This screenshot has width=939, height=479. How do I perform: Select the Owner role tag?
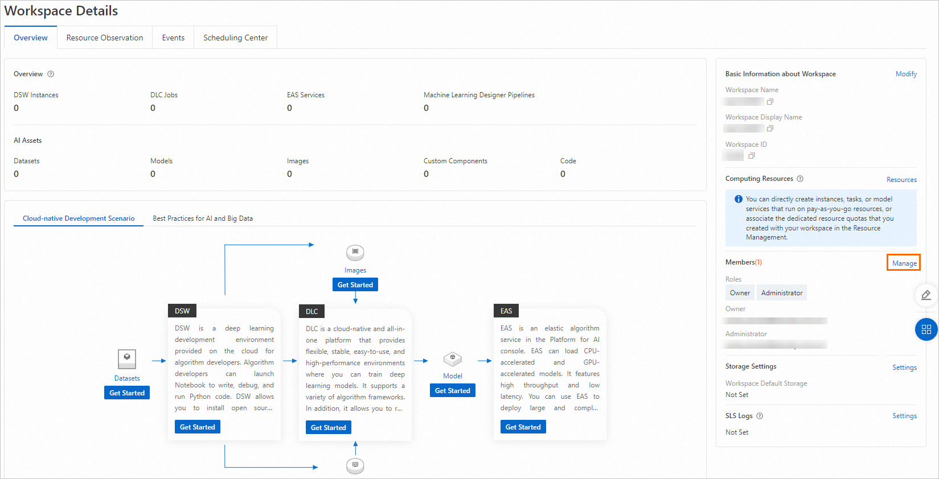point(740,293)
